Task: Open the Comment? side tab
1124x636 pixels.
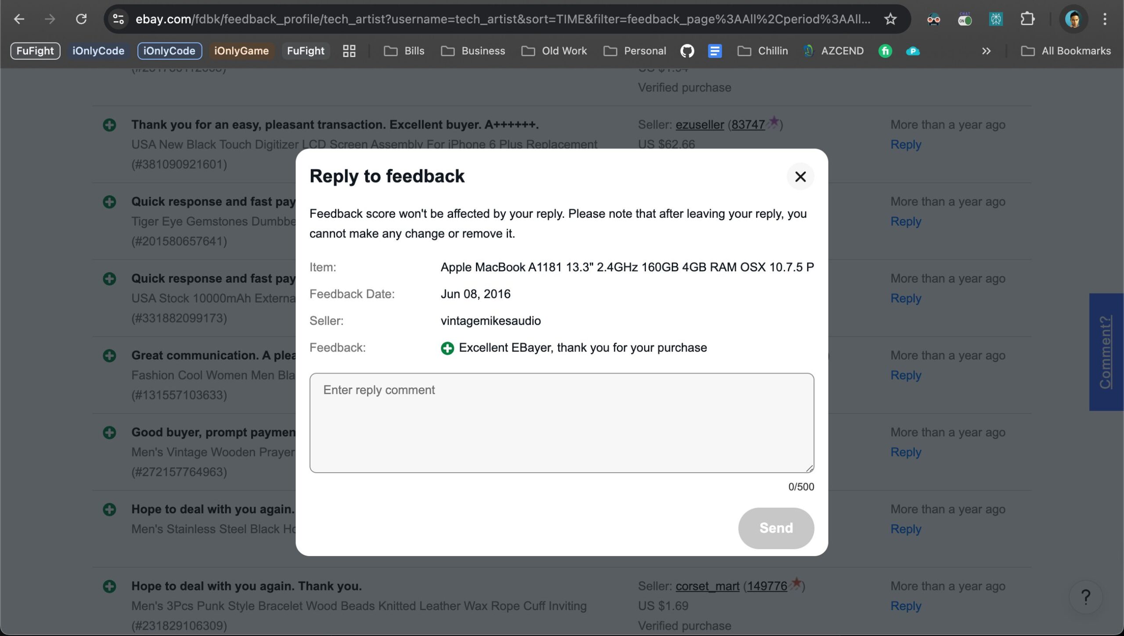Action: (x=1106, y=352)
